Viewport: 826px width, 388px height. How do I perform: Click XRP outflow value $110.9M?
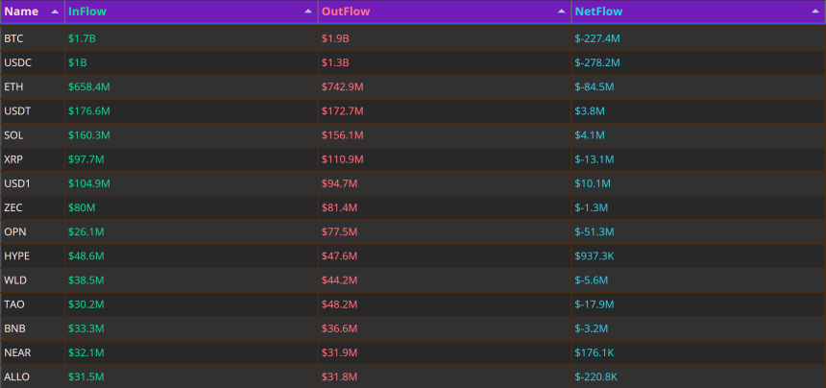point(343,159)
